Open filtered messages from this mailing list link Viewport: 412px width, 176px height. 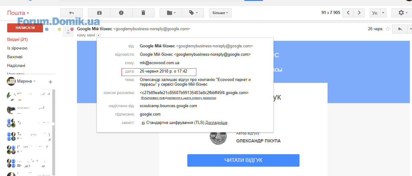click(x=179, y=98)
